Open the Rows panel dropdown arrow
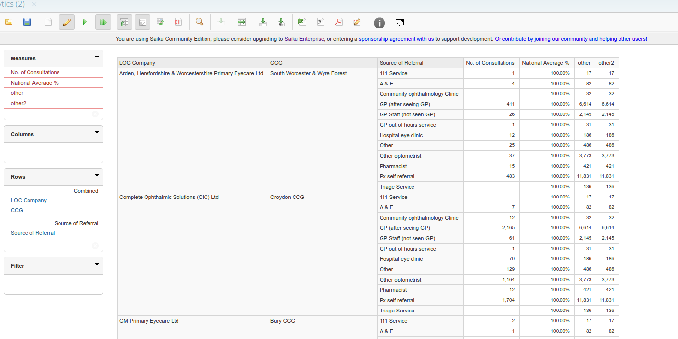The image size is (678, 339). pos(97,175)
